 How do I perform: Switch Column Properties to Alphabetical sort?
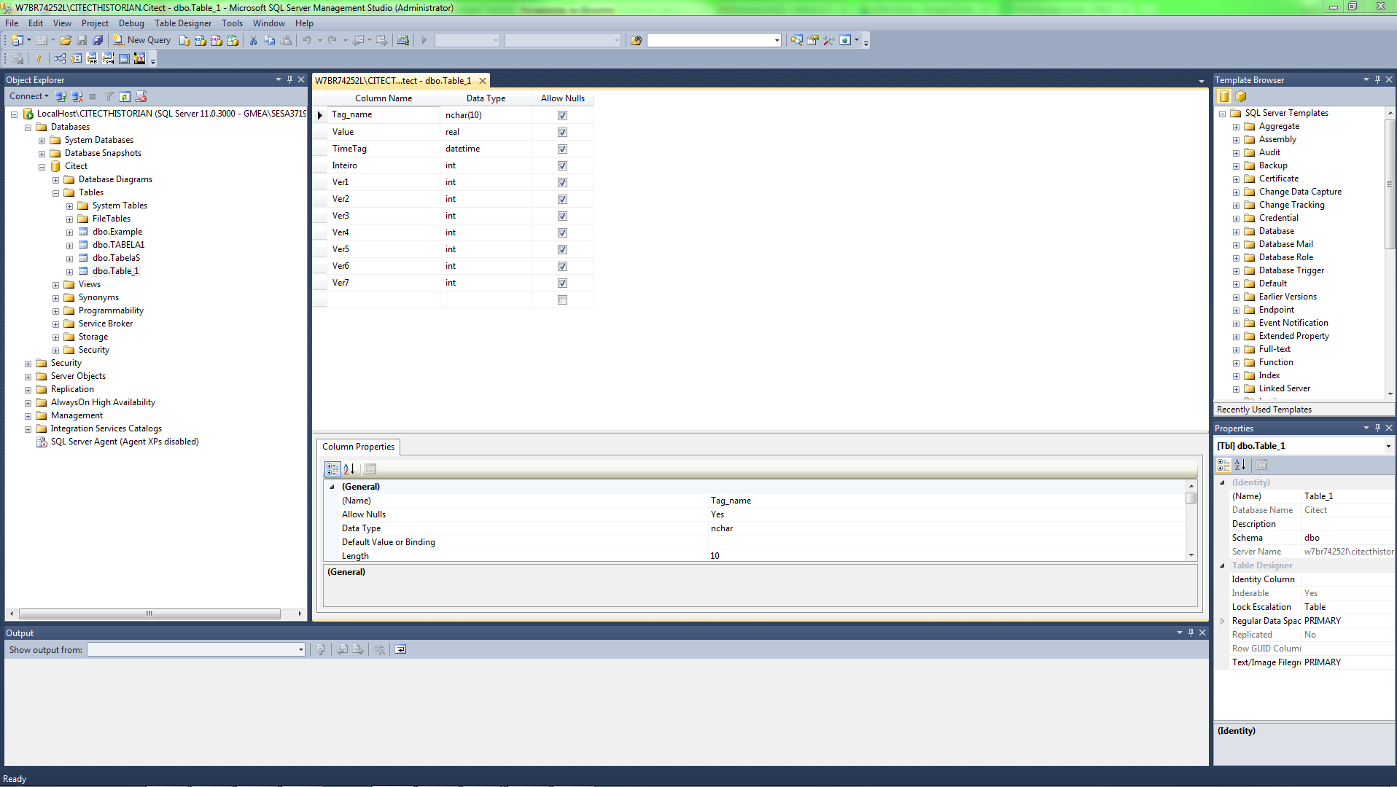[x=349, y=469]
